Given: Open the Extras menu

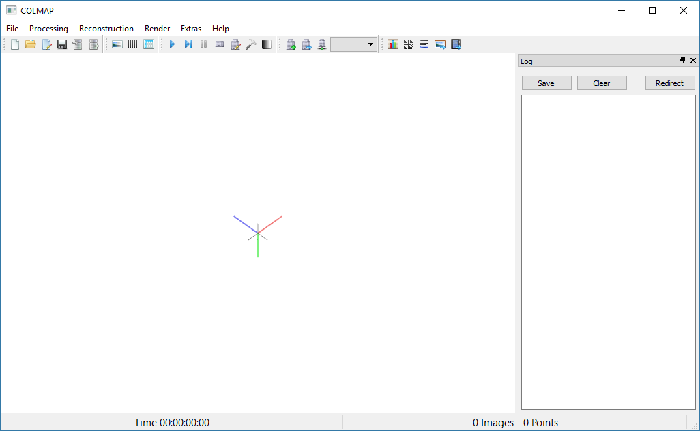Looking at the screenshot, I should [190, 29].
